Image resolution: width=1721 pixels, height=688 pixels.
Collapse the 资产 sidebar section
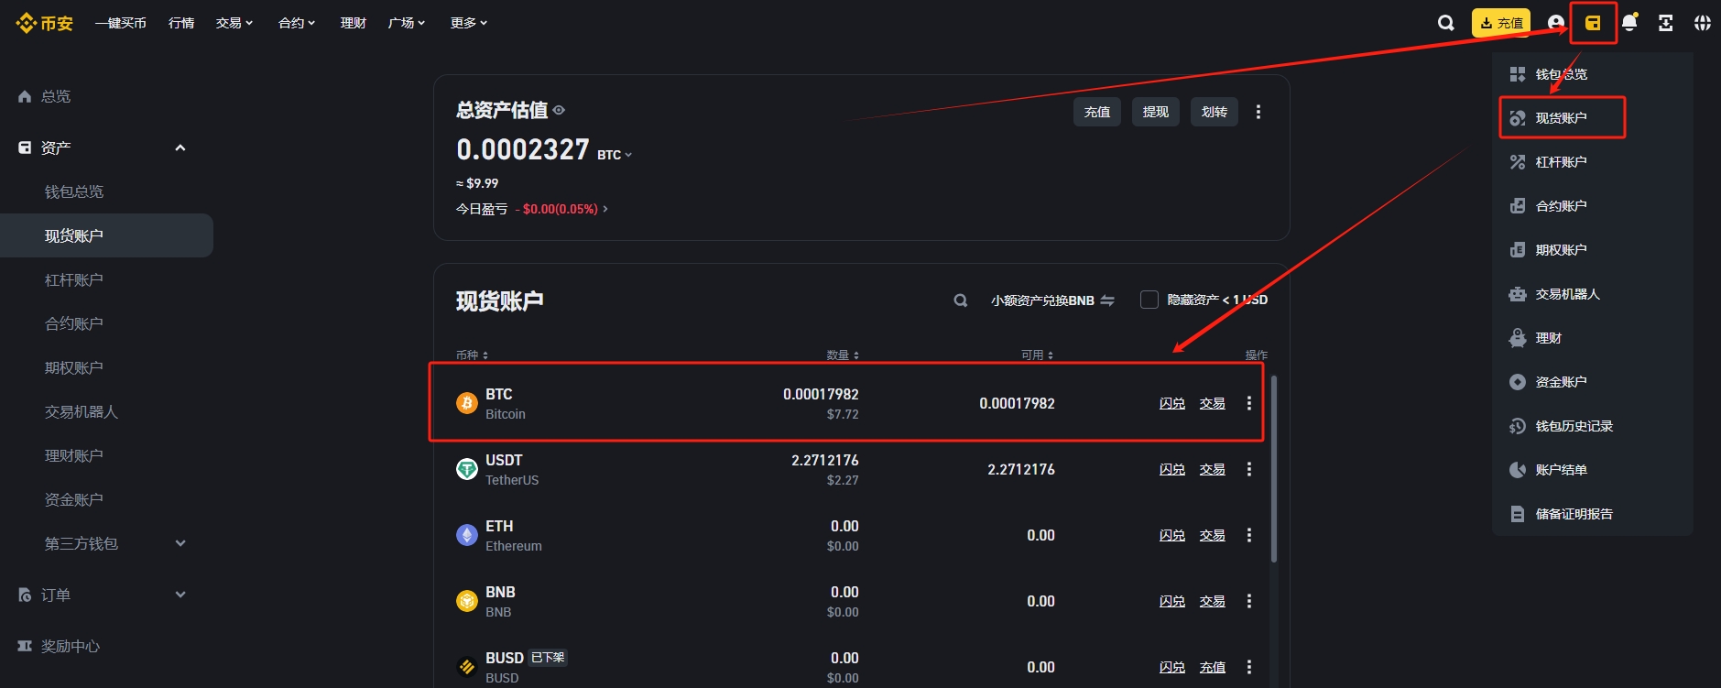[180, 147]
